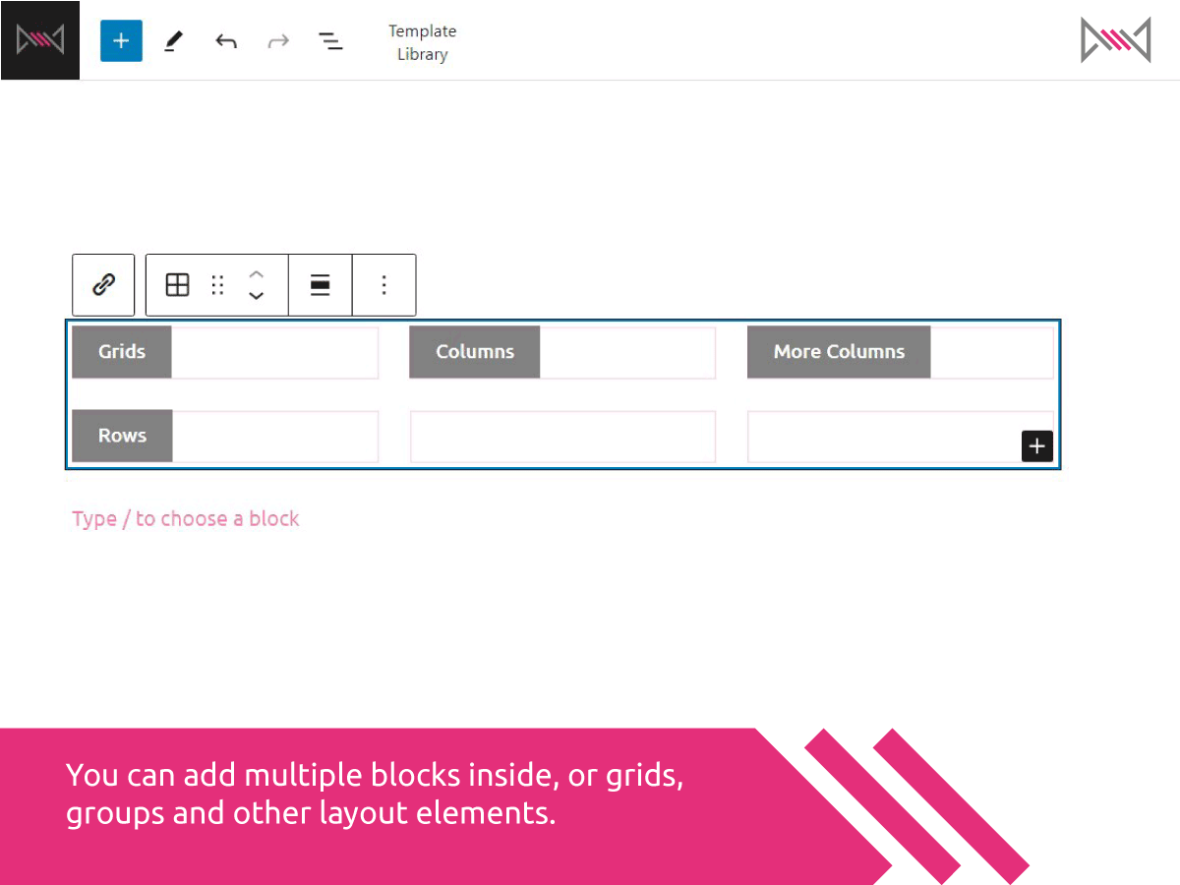This screenshot has height=885, width=1180.
Task: Click the drag handle dots icon
Action: tap(218, 285)
